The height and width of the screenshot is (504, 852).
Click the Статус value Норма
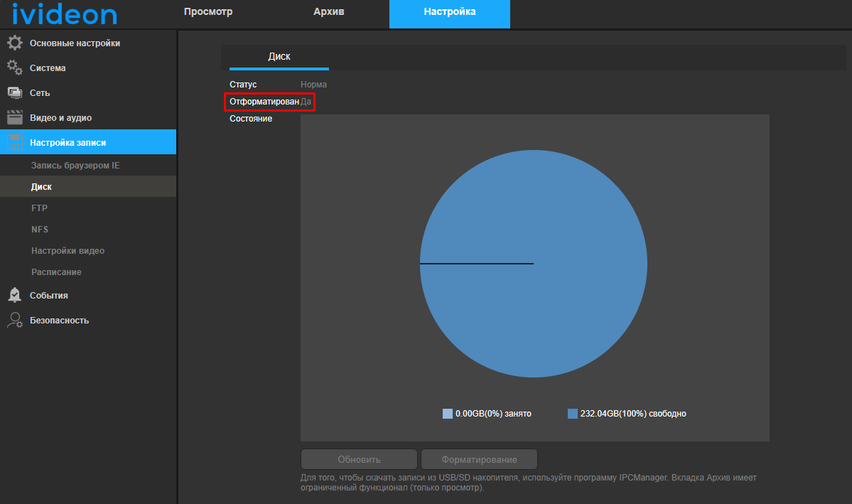[313, 85]
